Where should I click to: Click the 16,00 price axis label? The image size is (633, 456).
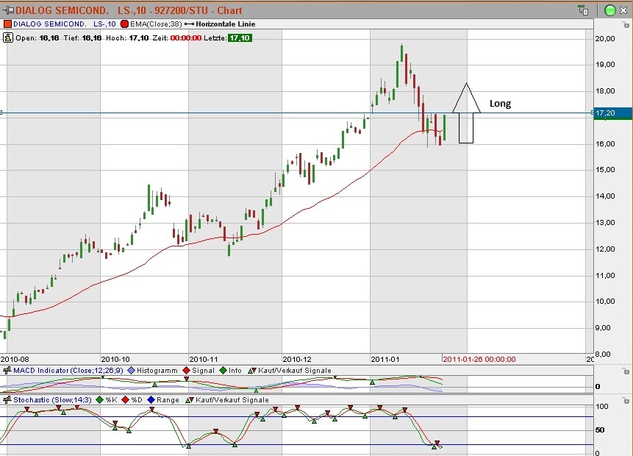(x=605, y=144)
